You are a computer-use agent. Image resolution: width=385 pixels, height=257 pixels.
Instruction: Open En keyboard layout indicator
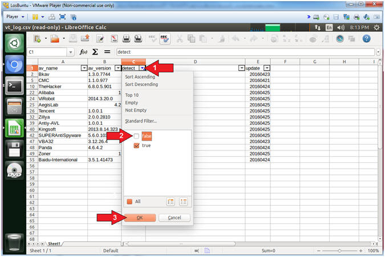329,27
